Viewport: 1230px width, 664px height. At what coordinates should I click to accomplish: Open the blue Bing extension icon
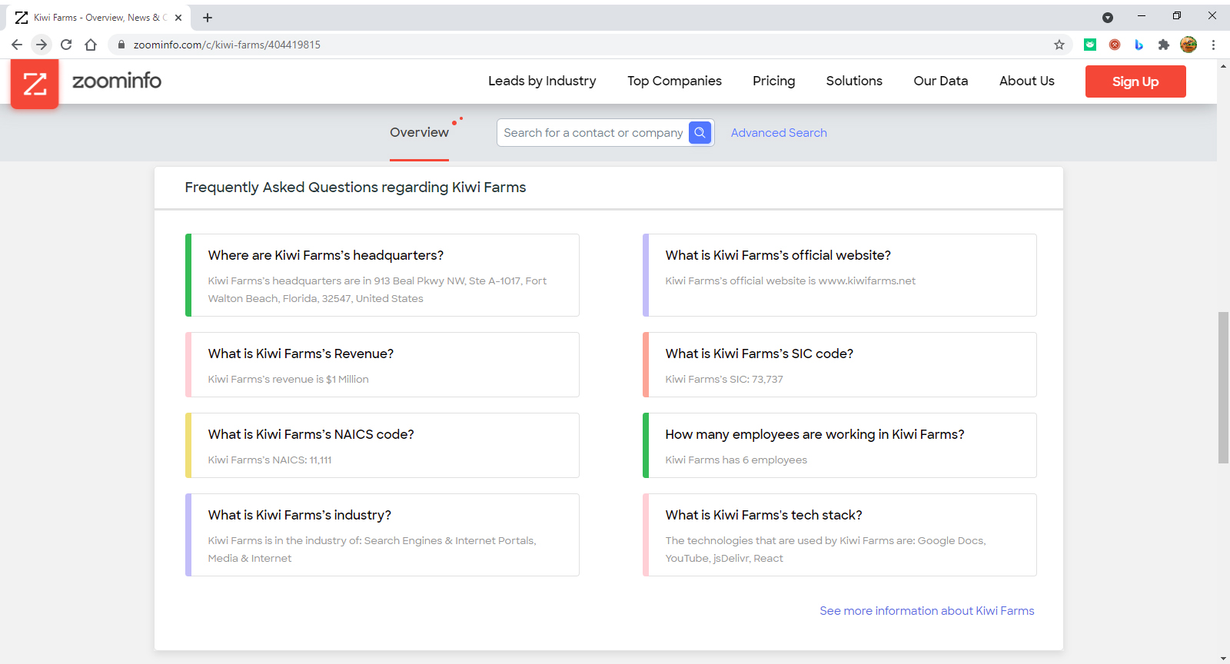coord(1139,45)
